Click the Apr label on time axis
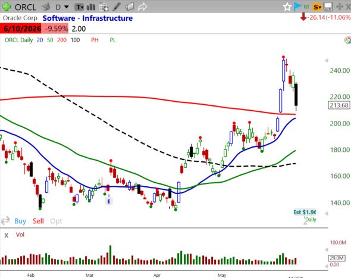Screen dimensions: 351x278 [x=157, y=275]
